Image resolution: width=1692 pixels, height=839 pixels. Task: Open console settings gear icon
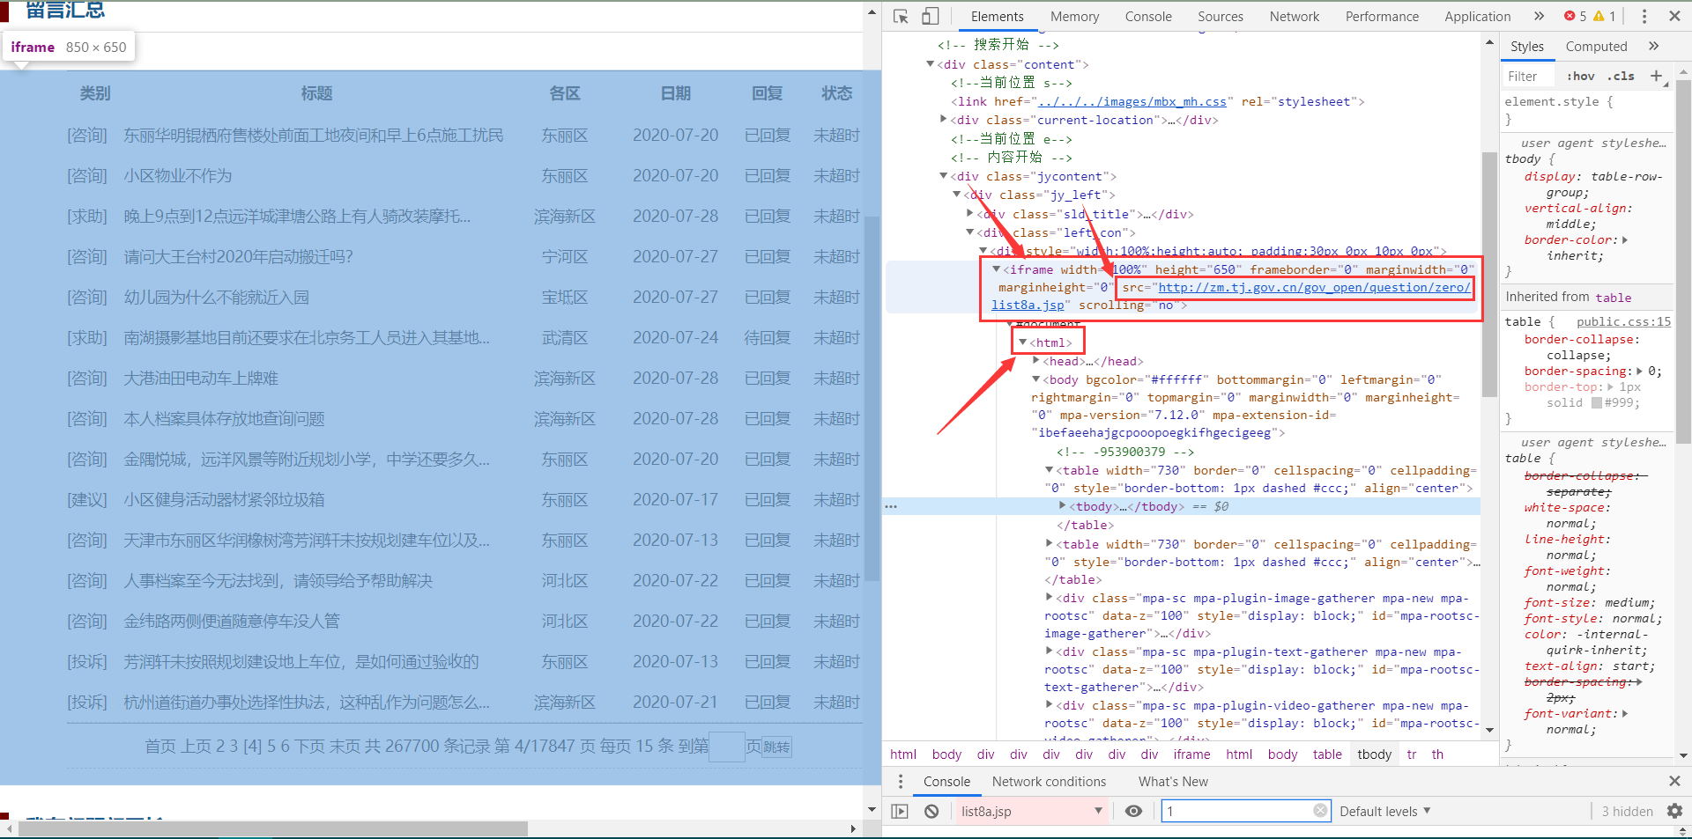(x=1674, y=811)
